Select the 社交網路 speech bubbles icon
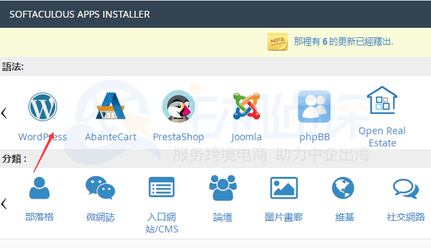 coord(406,188)
